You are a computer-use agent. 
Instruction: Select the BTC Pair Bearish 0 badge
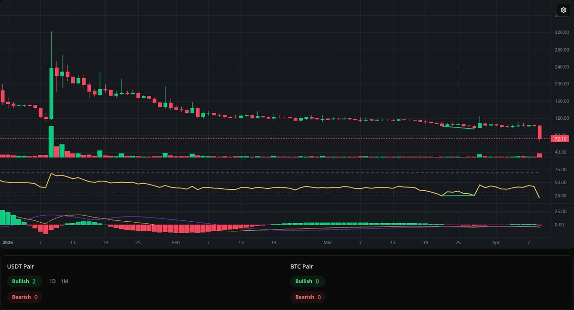click(x=308, y=297)
